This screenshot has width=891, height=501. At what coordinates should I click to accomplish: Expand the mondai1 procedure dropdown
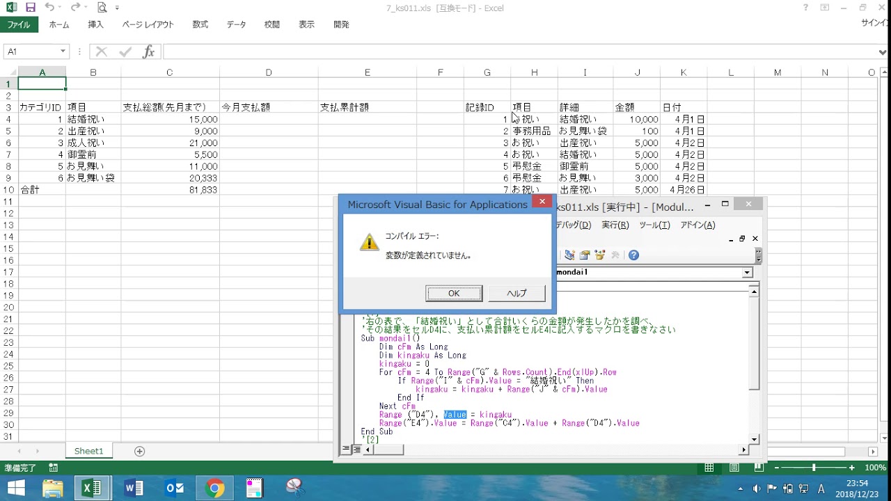pos(747,273)
